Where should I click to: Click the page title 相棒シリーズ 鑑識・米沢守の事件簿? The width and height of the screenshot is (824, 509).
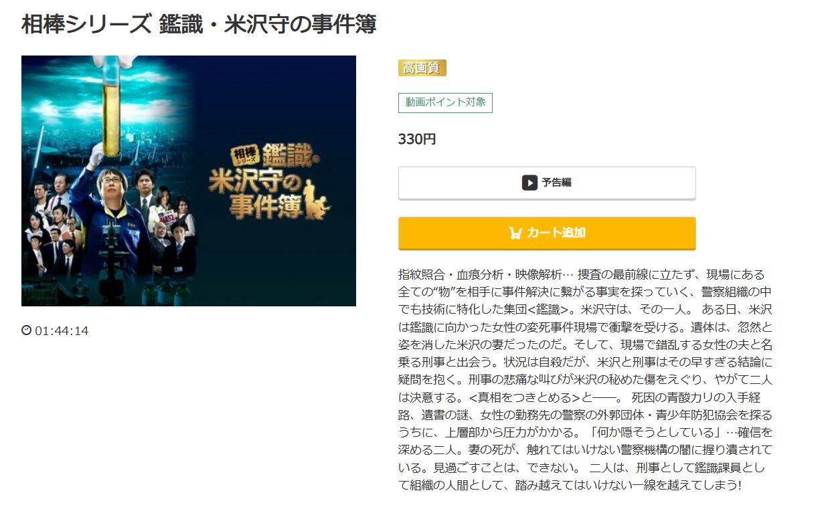(x=199, y=24)
